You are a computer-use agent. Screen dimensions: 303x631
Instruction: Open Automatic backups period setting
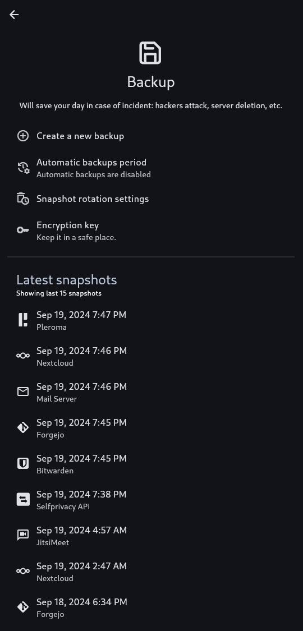coord(151,168)
